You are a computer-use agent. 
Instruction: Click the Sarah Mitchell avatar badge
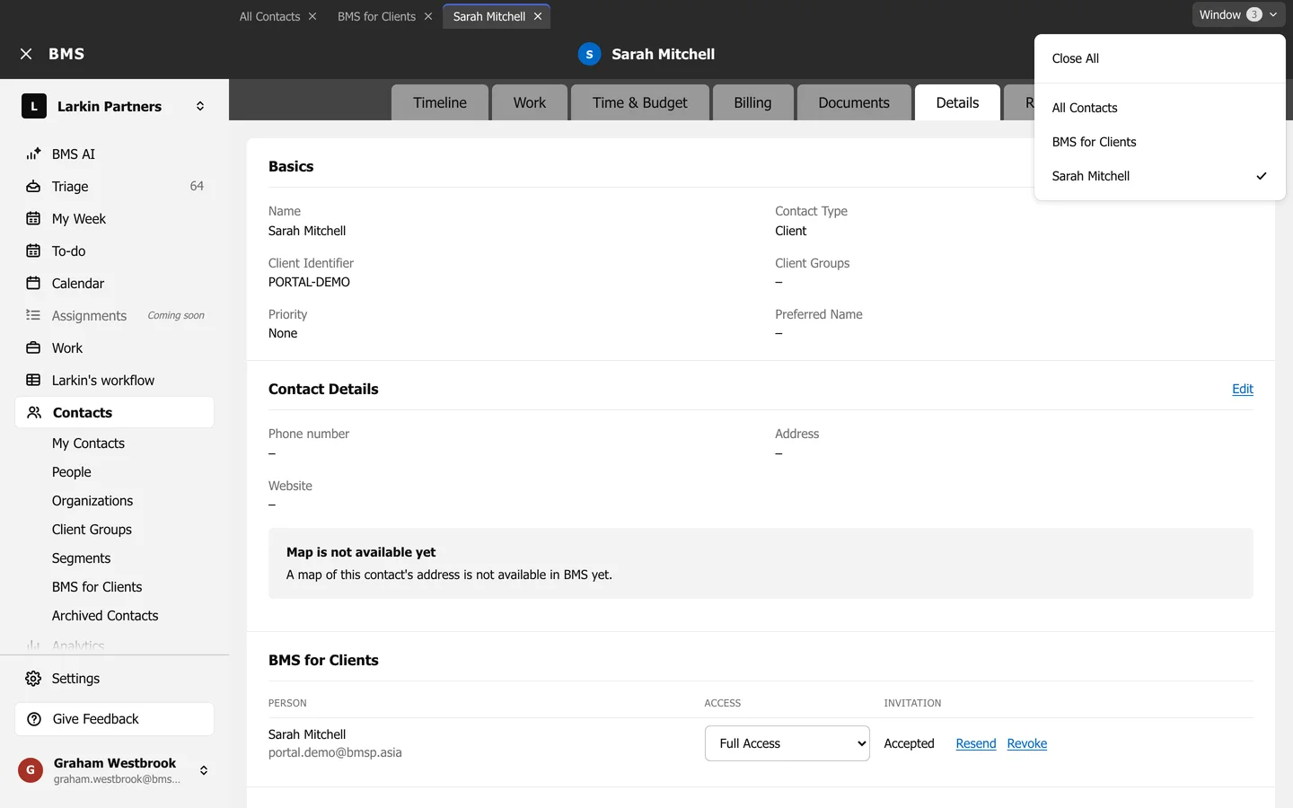589,54
